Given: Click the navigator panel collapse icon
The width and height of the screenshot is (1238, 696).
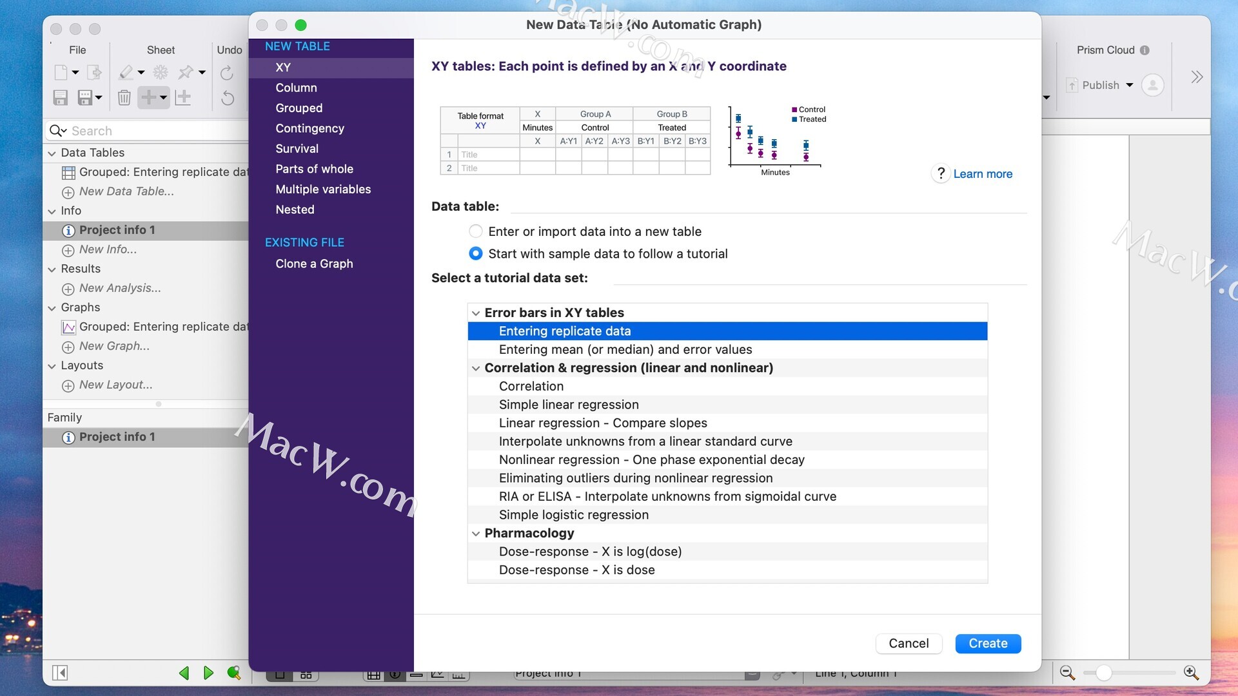Looking at the screenshot, I should coord(60,673).
